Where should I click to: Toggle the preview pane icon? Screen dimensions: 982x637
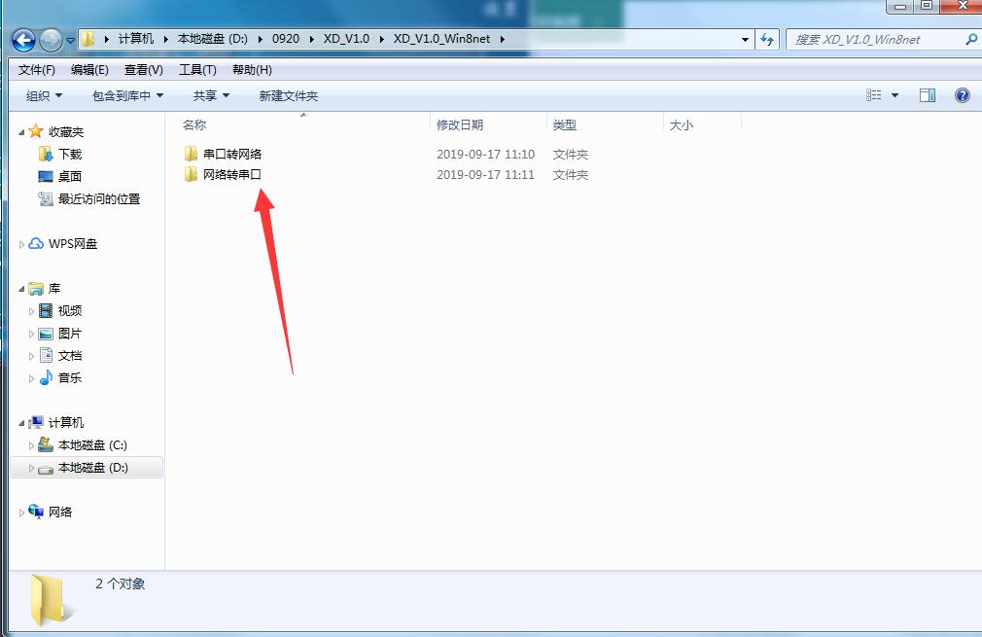point(928,95)
